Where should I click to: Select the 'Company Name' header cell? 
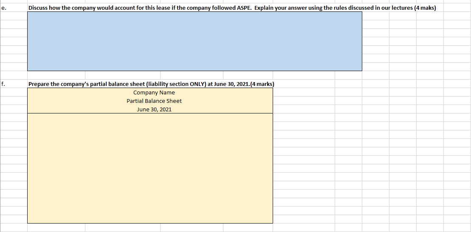(x=150, y=92)
